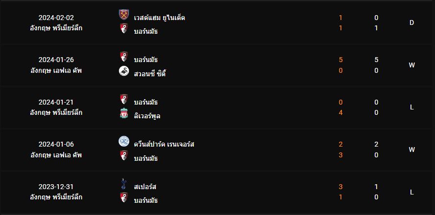Select the 2024-02-02 match date

pyautogui.click(x=56, y=18)
